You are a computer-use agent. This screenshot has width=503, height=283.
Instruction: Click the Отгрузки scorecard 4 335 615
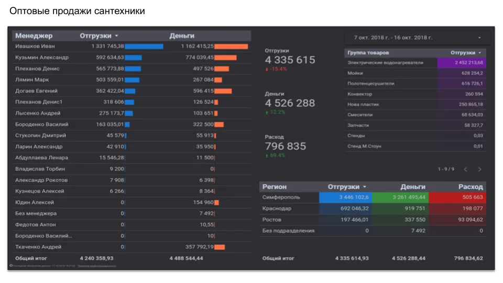[290, 60]
